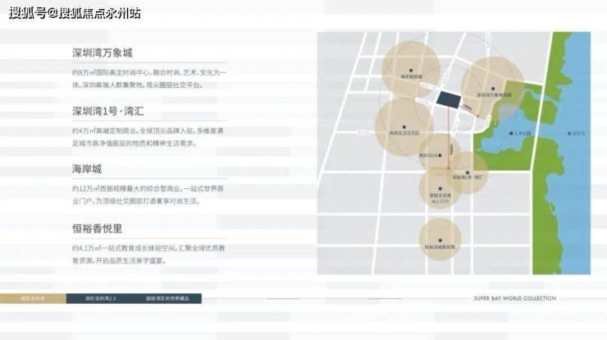Click the 人才公园 marker dot in the lake
Viewport: 607px width, 340px height.
tap(511, 133)
